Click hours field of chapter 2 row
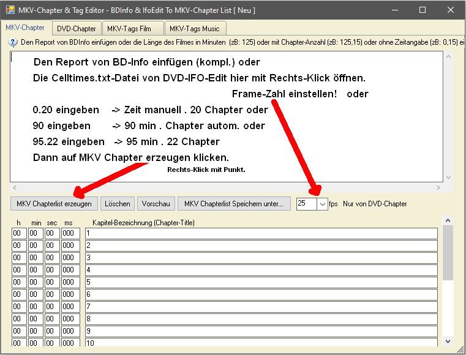466x355 pixels. tap(20, 245)
